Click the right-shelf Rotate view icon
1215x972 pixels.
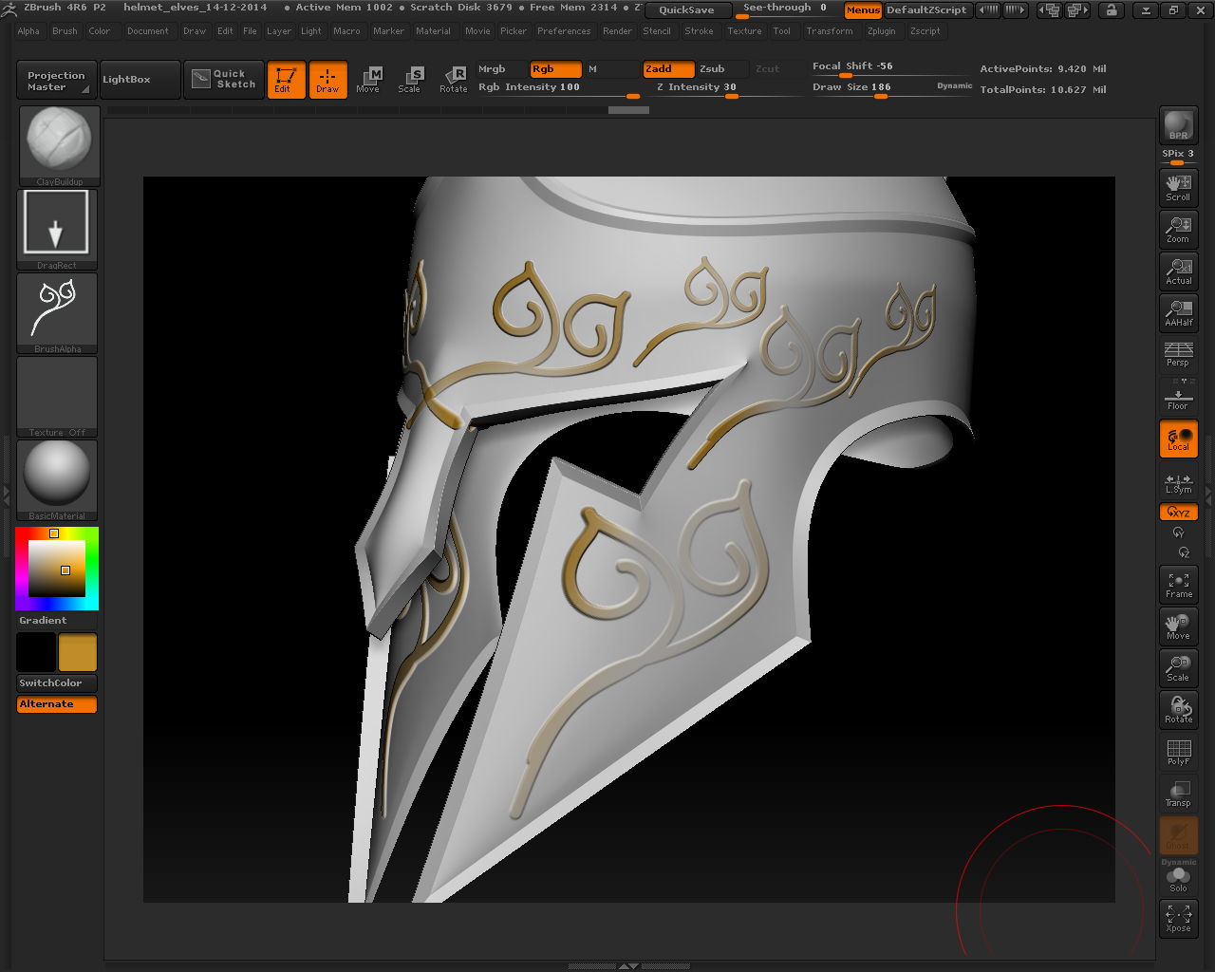coord(1178,710)
